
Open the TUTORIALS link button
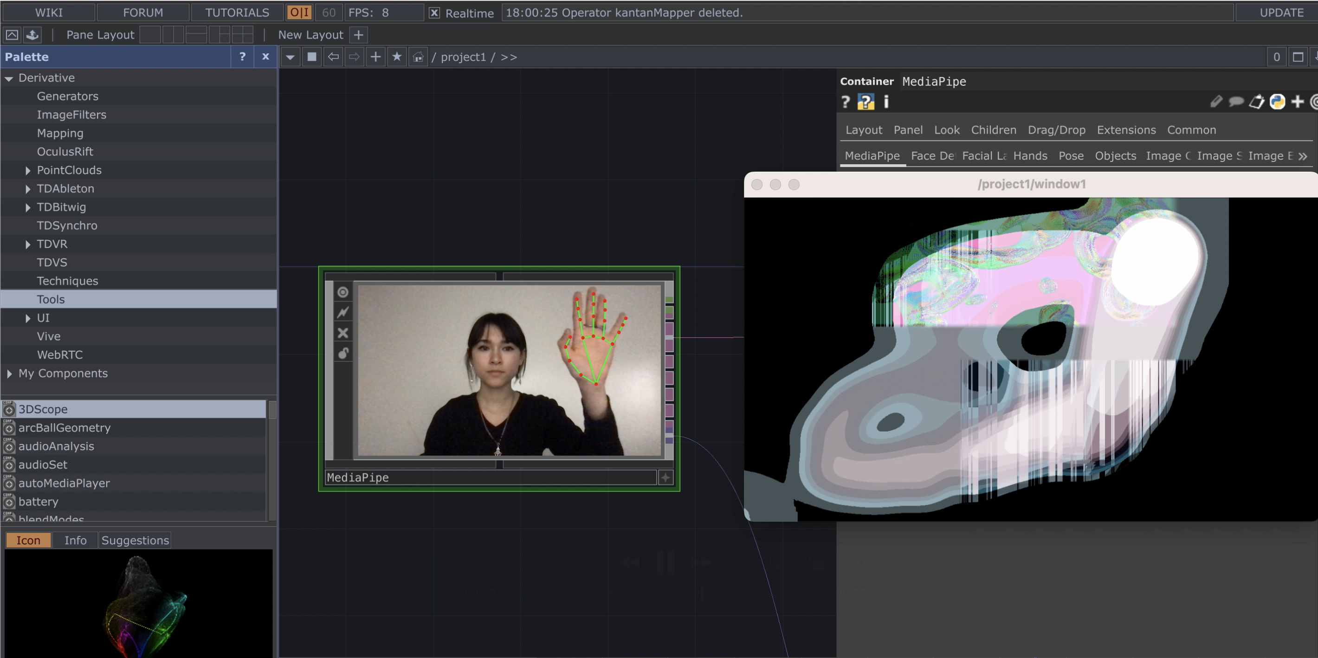coord(237,12)
